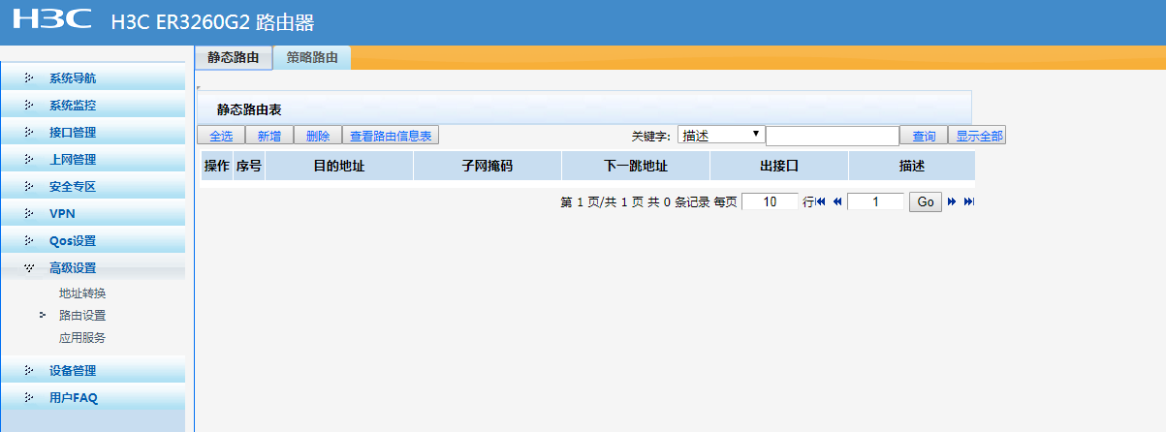The height and width of the screenshot is (432, 1166).
Task: Focus the page number input showing 1
Action: click(x=875, y=201)
